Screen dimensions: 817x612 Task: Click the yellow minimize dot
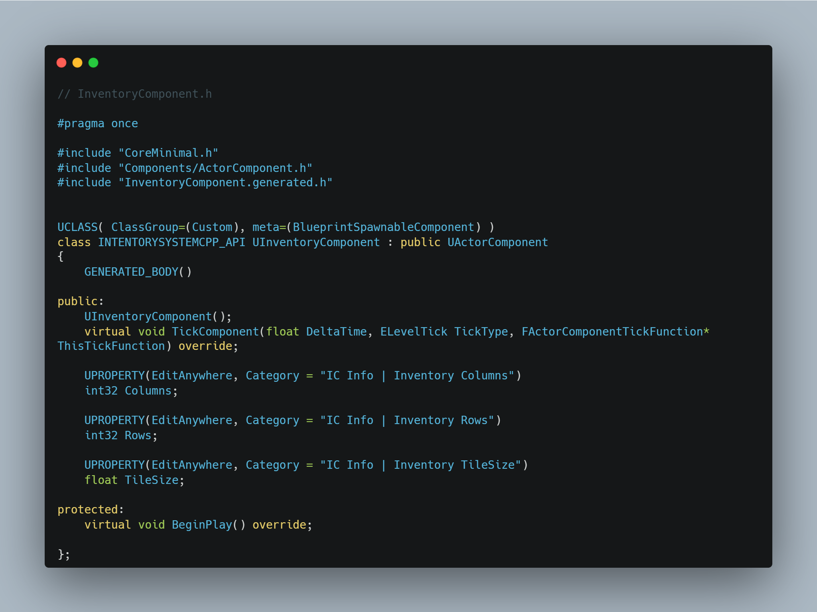[77, 63]
